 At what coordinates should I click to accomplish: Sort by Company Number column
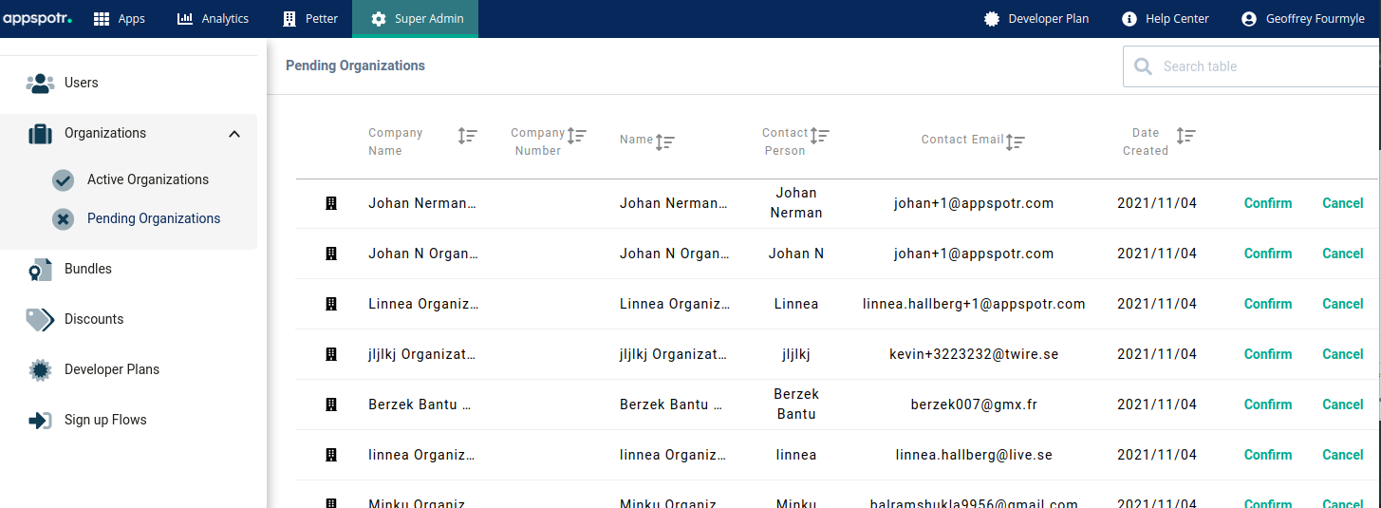coord(576,136)
